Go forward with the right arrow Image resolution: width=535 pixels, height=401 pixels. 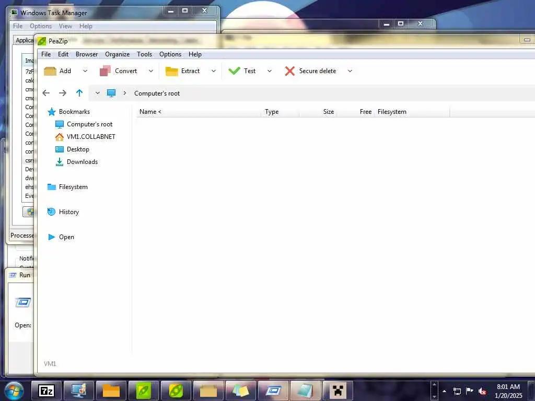click(x=63, y=93)
